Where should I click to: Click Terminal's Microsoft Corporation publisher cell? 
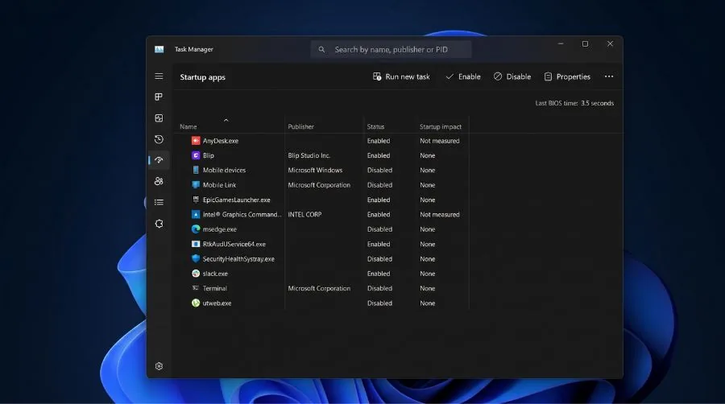coord(319,288)
